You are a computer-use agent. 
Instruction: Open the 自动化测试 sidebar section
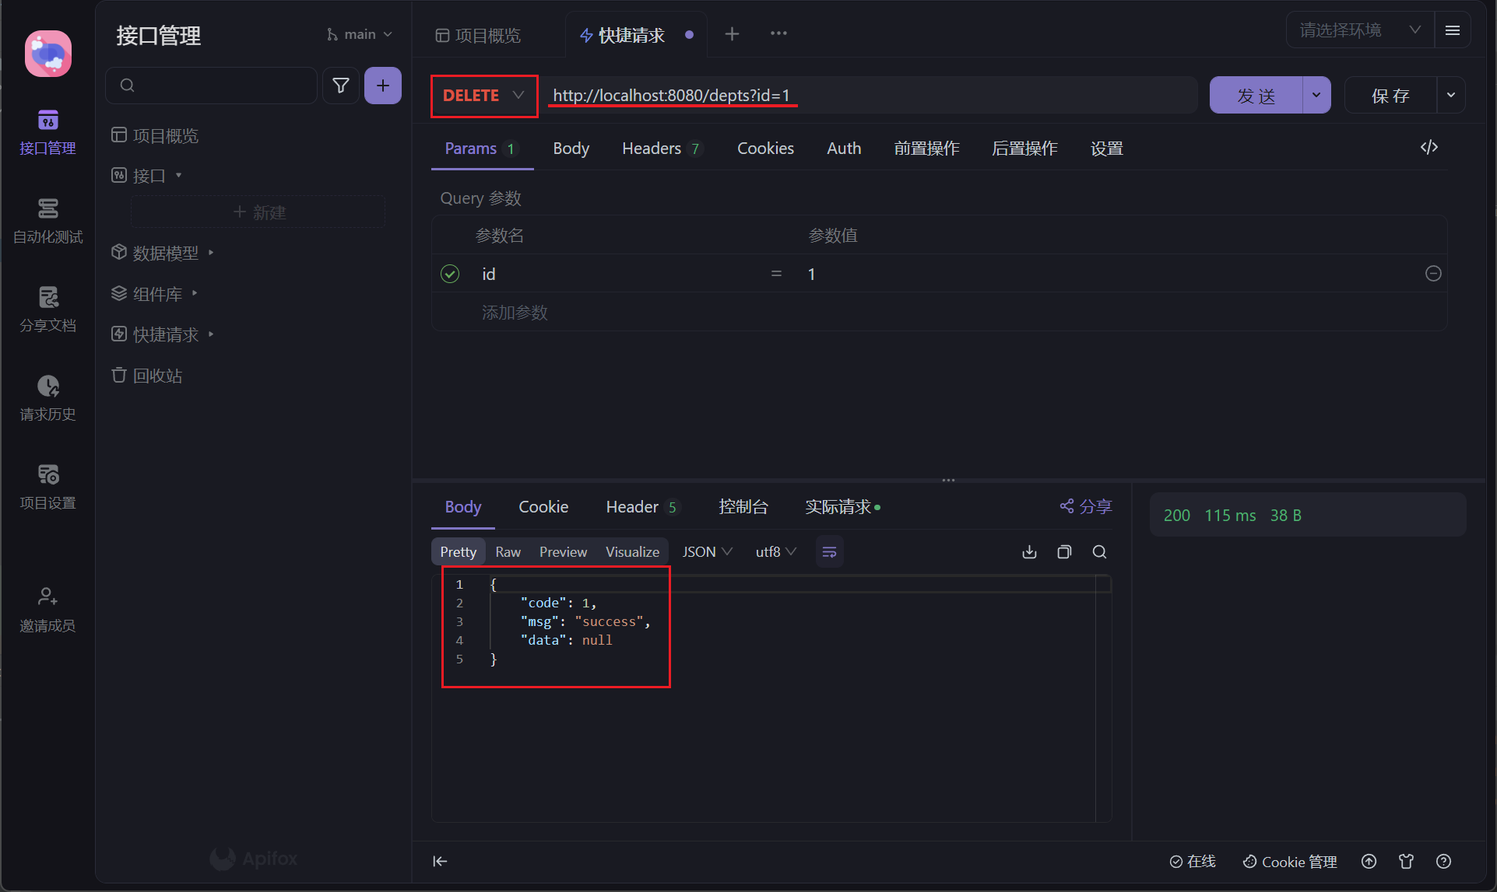pyautogui.click(x=47, y=220)
